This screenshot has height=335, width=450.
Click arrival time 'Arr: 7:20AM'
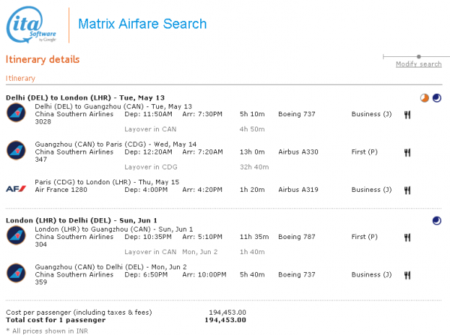click(202, 152)
